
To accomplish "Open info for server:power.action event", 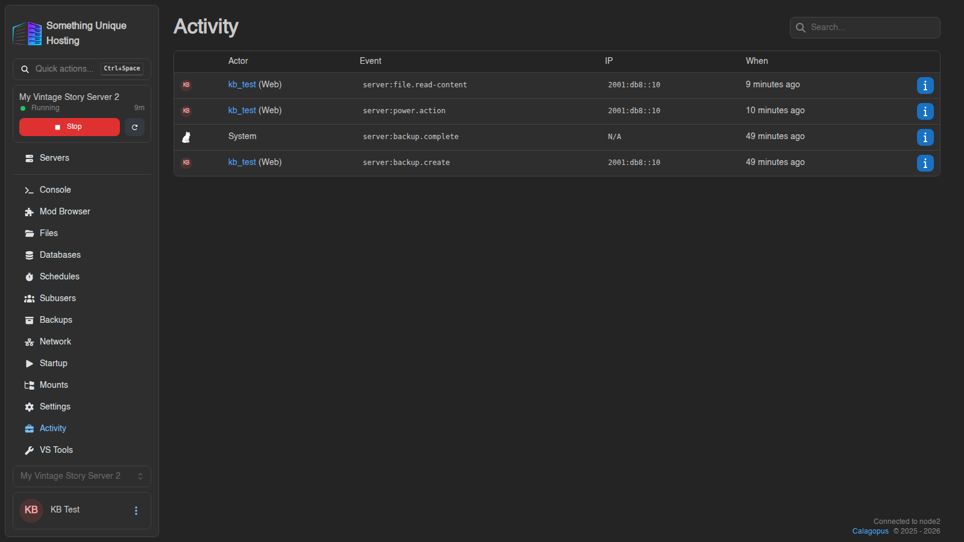I will (x=925, y=111).
